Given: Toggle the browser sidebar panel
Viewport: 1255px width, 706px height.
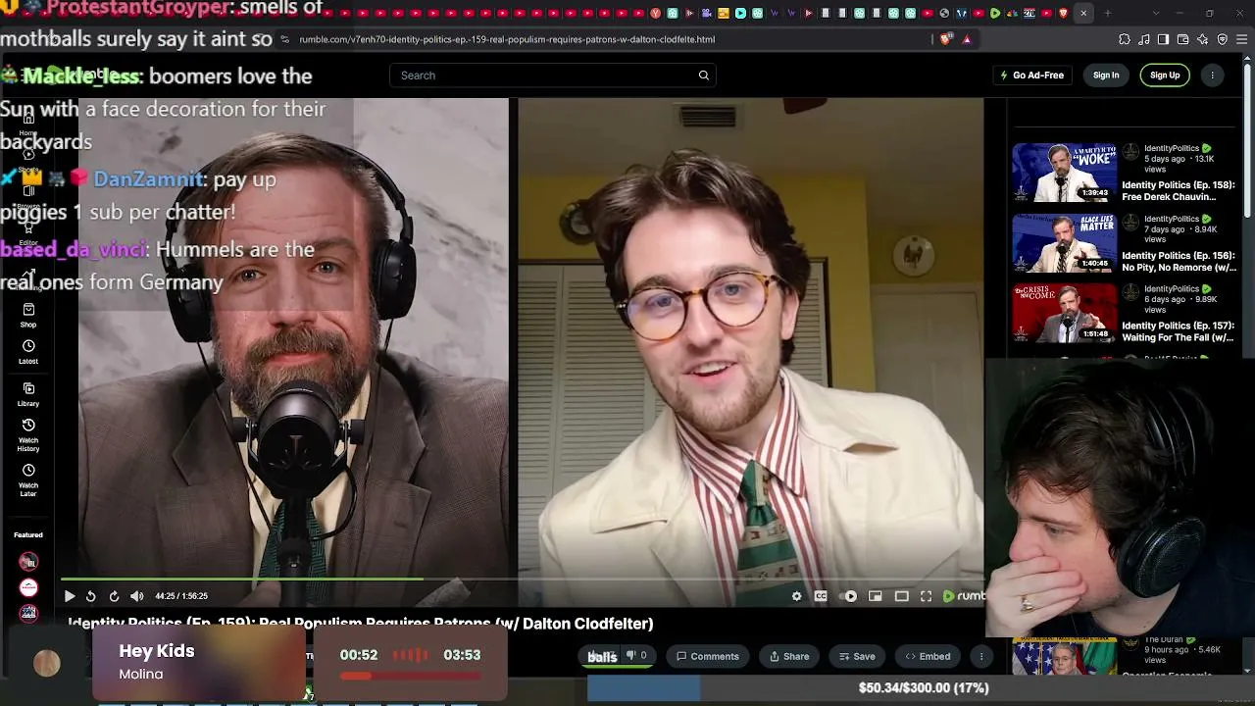Looking at the screenshot, I should [x=1164, y=39].
